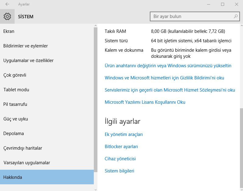Click the 'Bir ayar bulun' search field
Viewport: 243px width, 191px height.
point(192,16)
